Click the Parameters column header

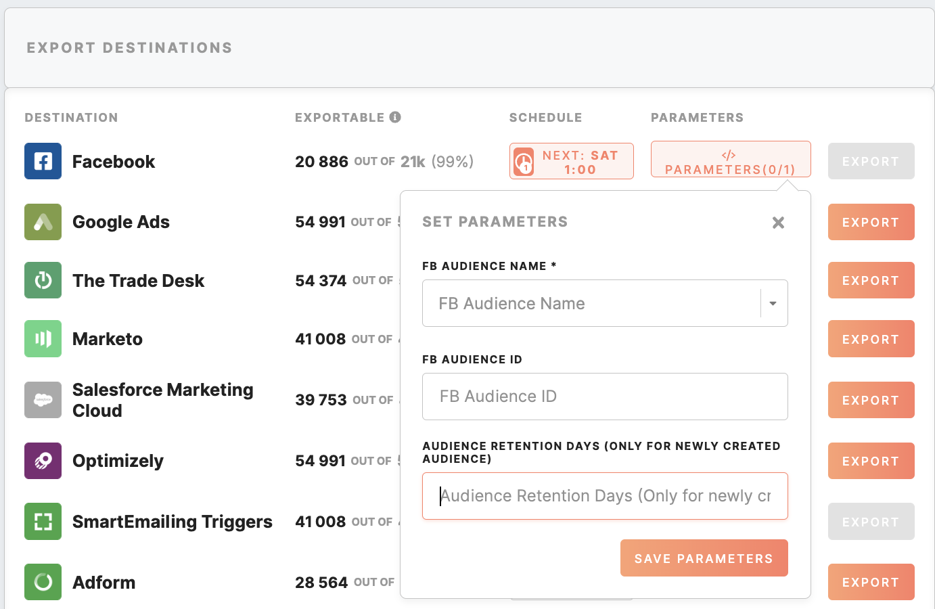697,118
